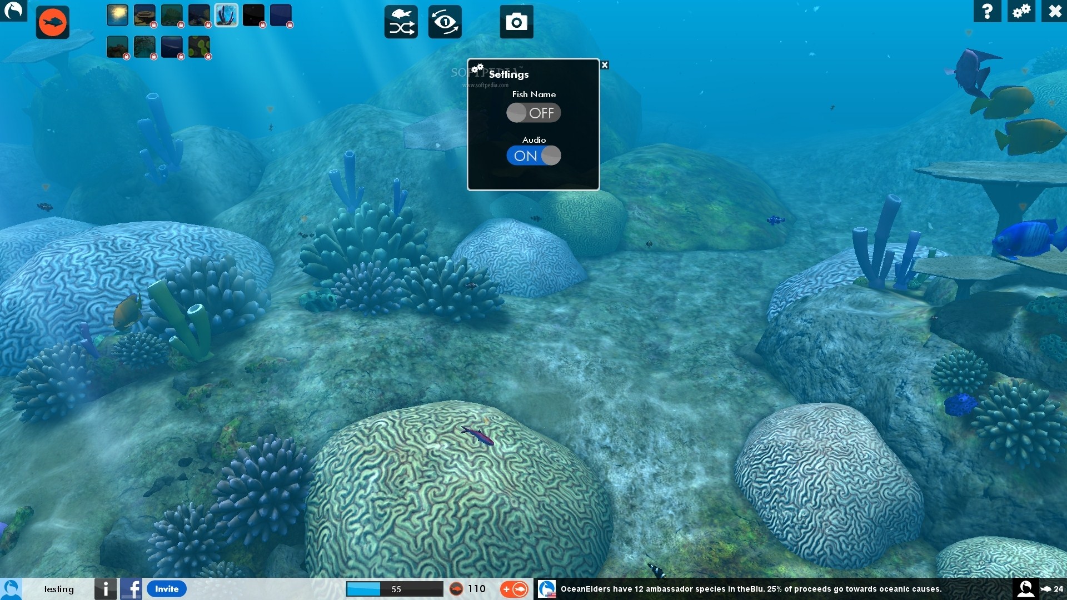The height and width of the screenshot is (600, 1067).
Task: Close the application with the top-right X
Action: [x=1055, y=11]
